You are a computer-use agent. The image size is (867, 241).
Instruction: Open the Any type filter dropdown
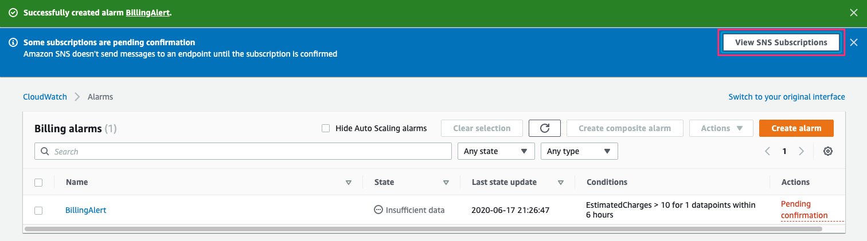click(579, 151)
